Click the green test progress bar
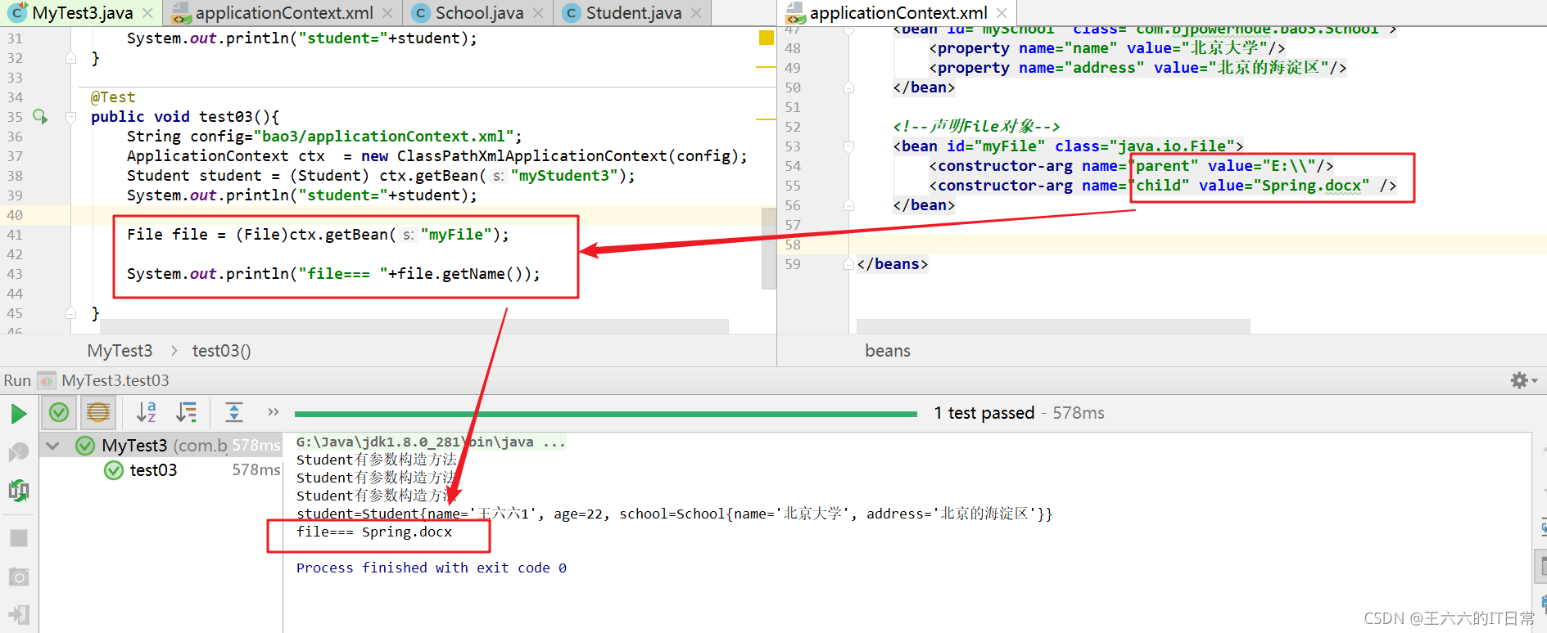Viewport: 1547px width, 633px height. (x=606, y=414)
